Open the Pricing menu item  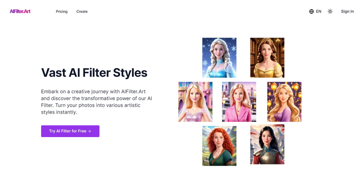[x=62, y=11]
